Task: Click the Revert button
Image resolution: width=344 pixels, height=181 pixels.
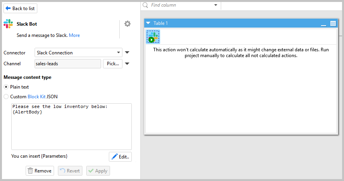Action: click(70, 171)
